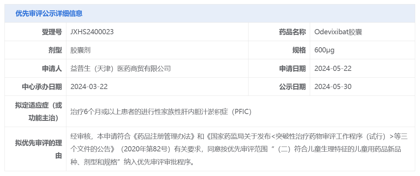
Task: Click the 药品名称 label cell
Action: (279, 32)
